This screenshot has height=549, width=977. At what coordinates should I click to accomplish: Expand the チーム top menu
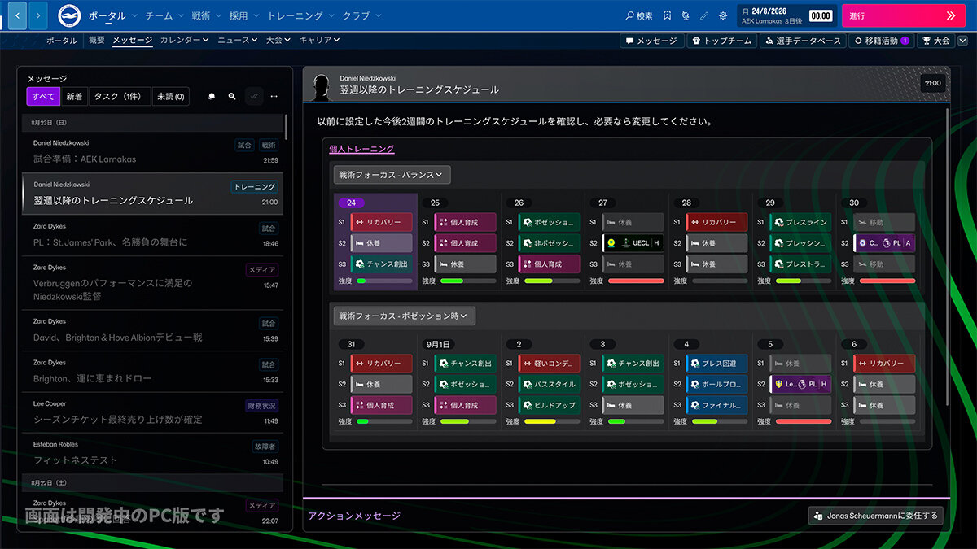164,15
